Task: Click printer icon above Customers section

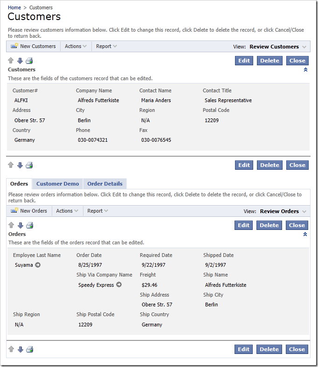Action: (29, 61)
